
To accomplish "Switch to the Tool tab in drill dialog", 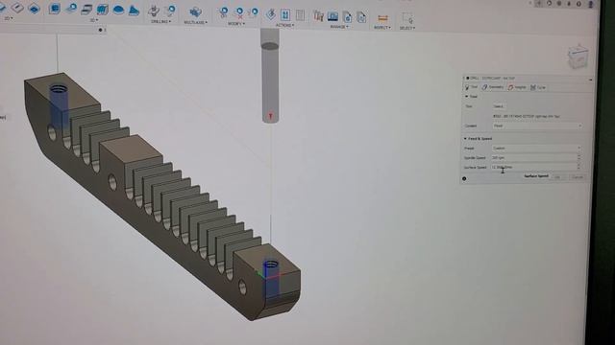I will coord(472,87).
